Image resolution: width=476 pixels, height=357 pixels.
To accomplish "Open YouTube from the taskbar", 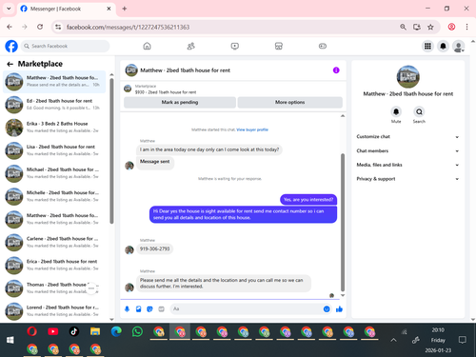I will coord(53,332).
